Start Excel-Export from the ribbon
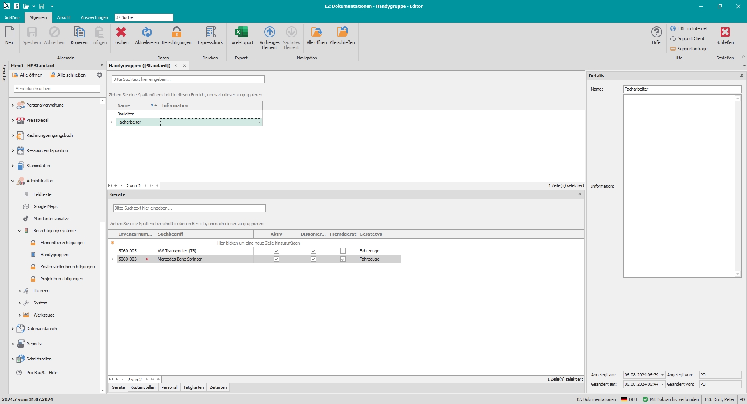 (x=241, y=33)
